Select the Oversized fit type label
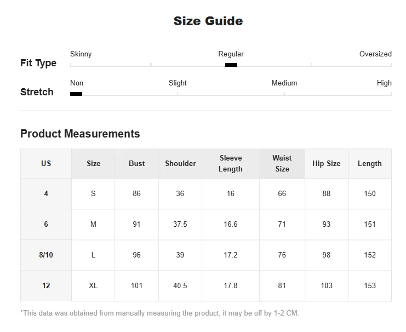 [375, 54]
